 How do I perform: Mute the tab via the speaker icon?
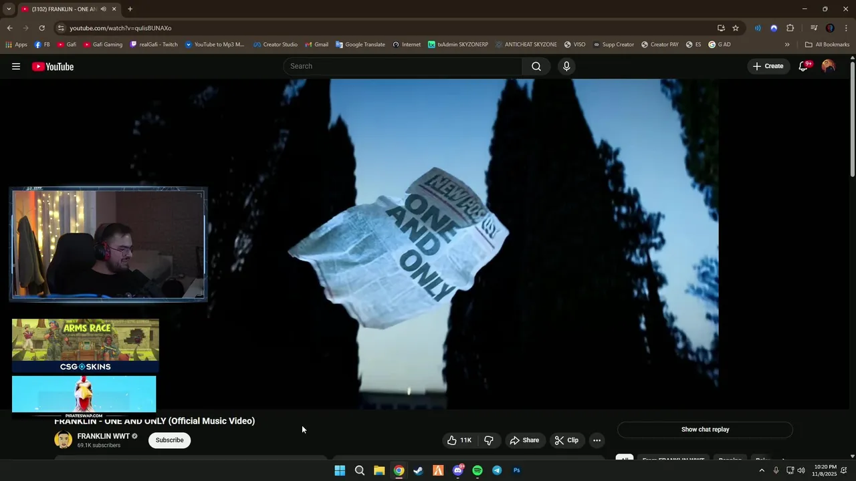click(103, 9)
